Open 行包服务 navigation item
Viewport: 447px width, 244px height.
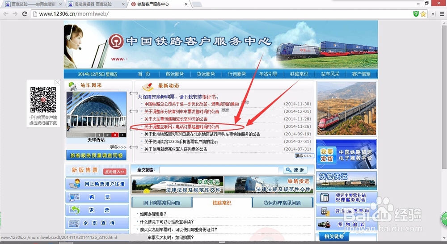[x=237, y=74]
